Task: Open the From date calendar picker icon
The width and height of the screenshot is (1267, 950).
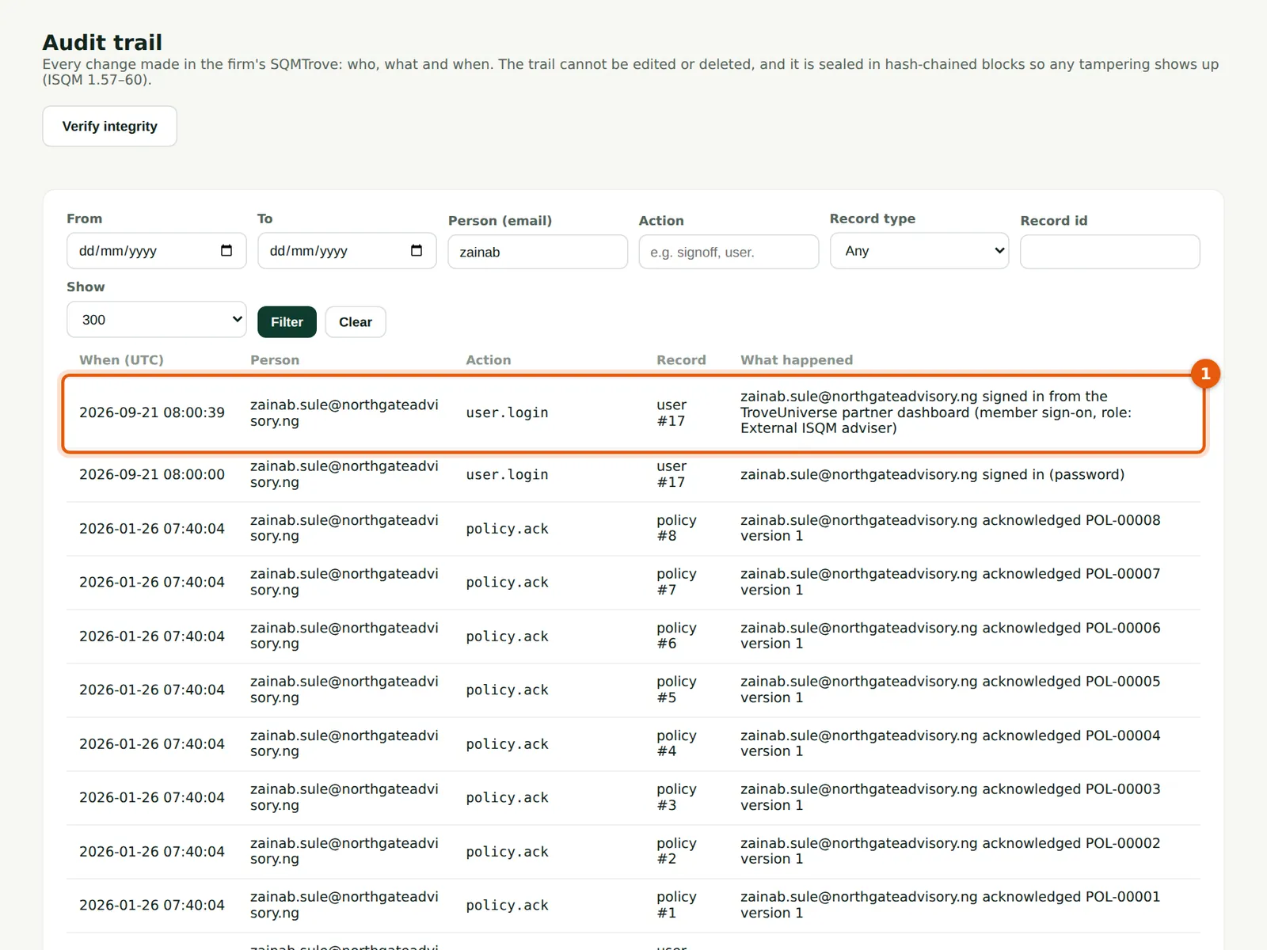Action: pos(226,251)
